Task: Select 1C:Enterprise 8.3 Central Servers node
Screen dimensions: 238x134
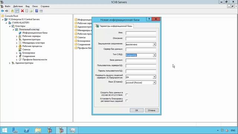Action: pyautogui.click(x=24, y=19)
